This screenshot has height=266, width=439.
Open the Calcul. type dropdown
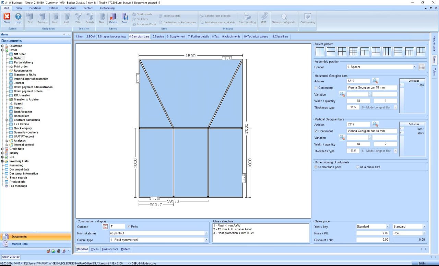tap(206, 240)
